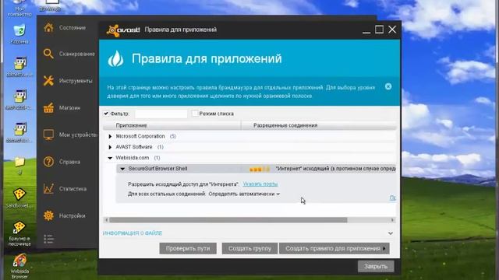The width and height of the screenshot is (499, 280).
Task: Expand the Microsoft Corporation group
Action: 110,136
